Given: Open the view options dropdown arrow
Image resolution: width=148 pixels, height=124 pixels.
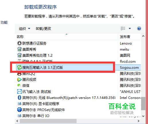Looking at the screenshot, I should point(130,28).
